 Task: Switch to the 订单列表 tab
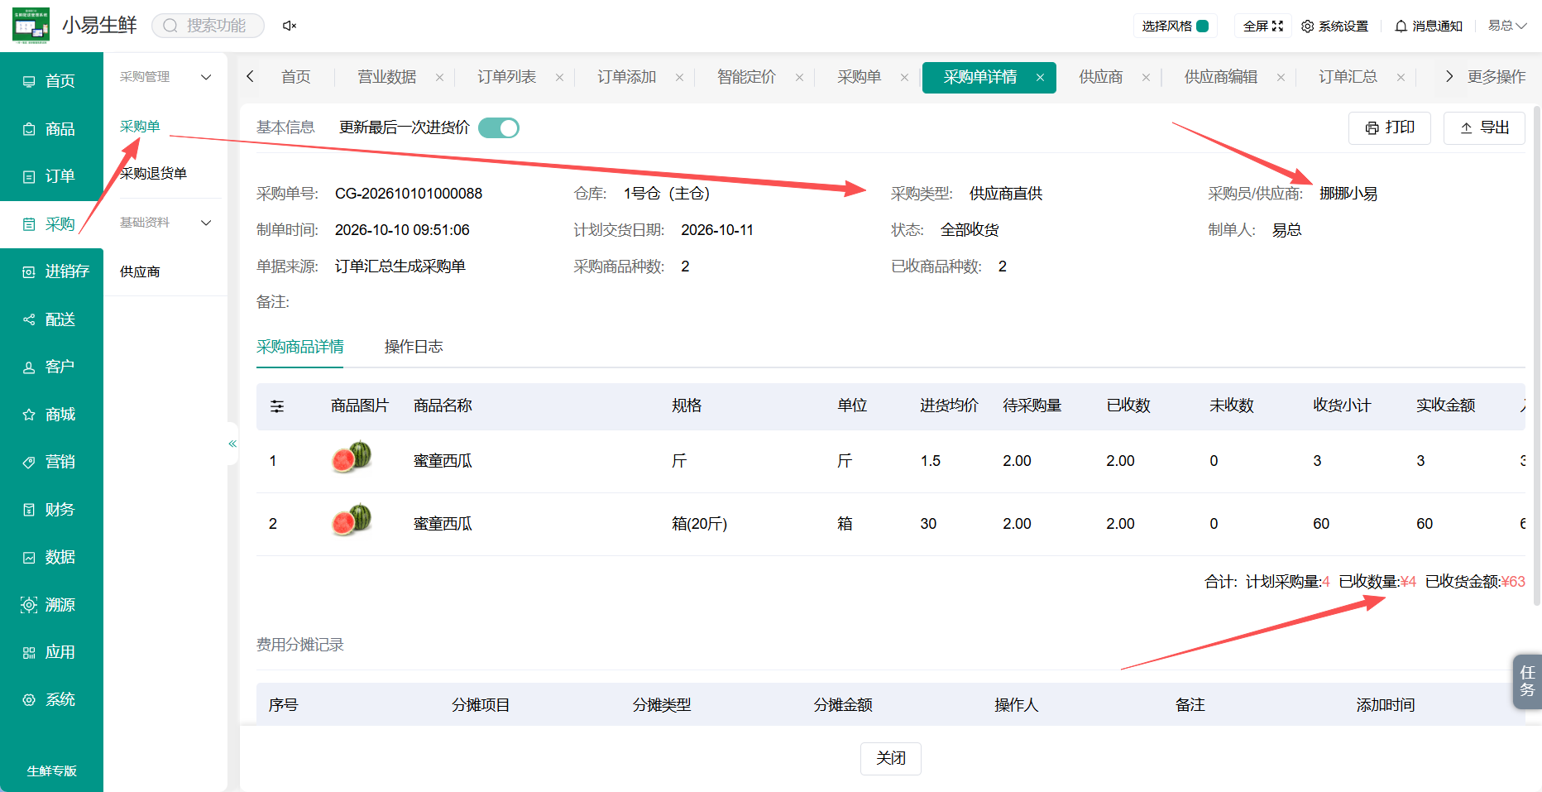pyautogui.click(x=507, y=77)
